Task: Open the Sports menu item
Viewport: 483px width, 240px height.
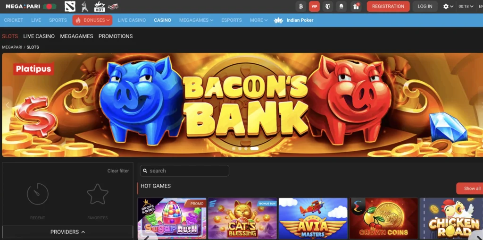Action: coord(58,20)
